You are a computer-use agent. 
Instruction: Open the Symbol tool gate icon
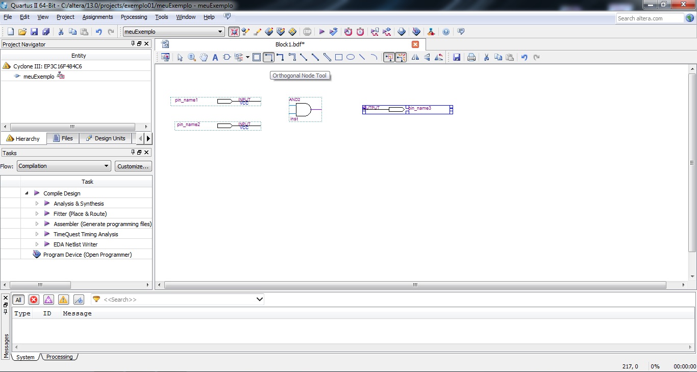[x=227, y=57]
